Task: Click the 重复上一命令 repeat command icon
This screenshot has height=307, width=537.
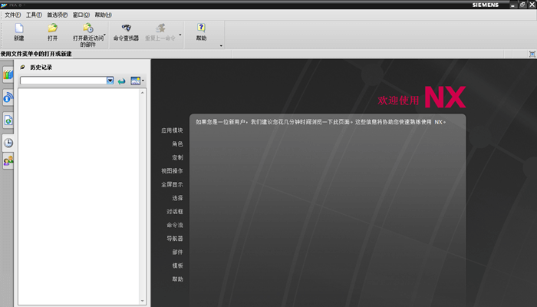Action: tap(160, 28)
